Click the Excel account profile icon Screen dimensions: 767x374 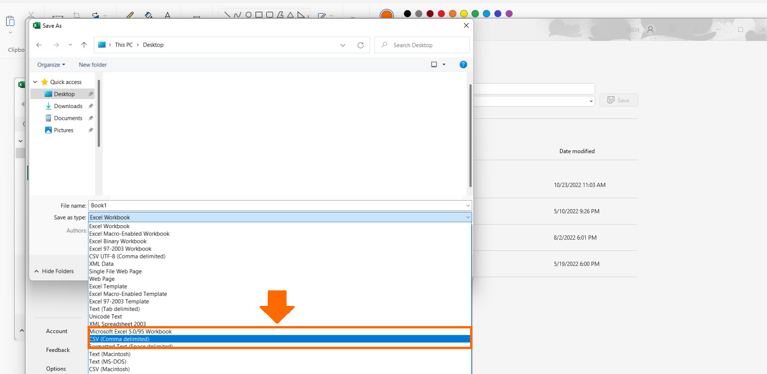coord(650,30)
